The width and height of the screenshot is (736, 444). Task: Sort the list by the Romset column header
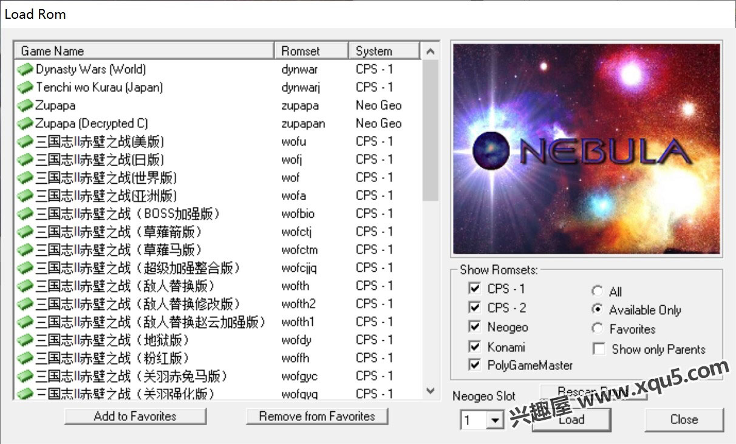(312, 51)
